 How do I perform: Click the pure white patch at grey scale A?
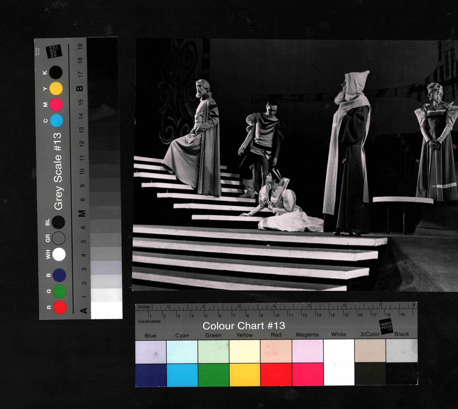pyautogui.click(x=106, y=310)
